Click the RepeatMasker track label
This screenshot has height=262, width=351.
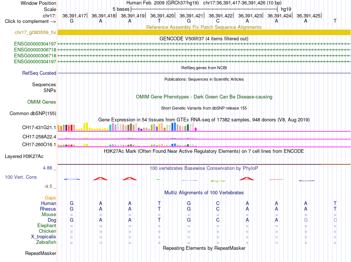[41, 253]
